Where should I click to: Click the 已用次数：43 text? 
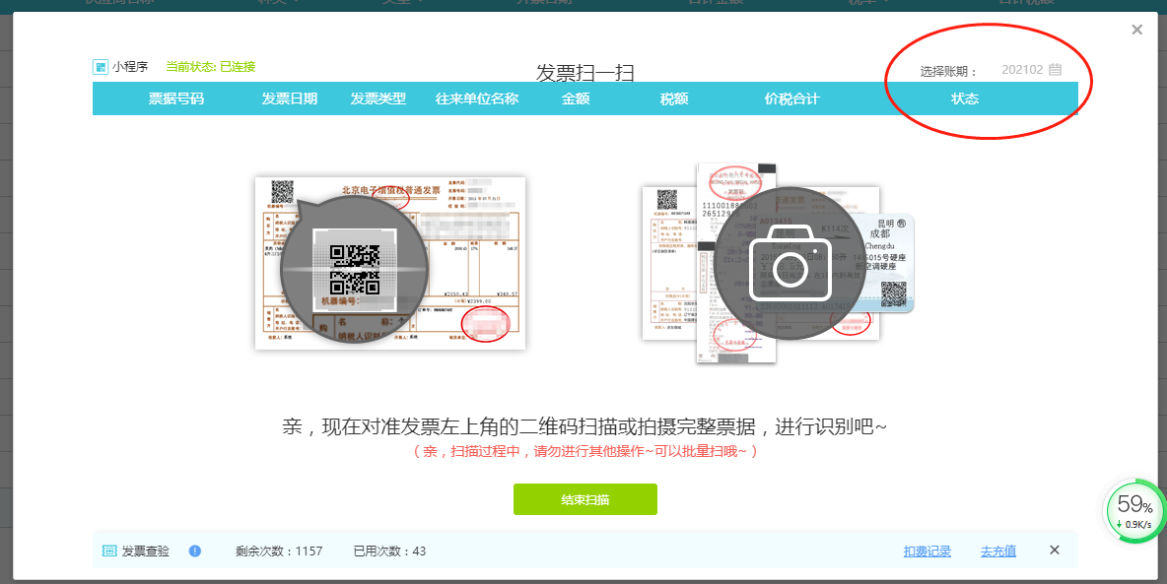(389, 552)
